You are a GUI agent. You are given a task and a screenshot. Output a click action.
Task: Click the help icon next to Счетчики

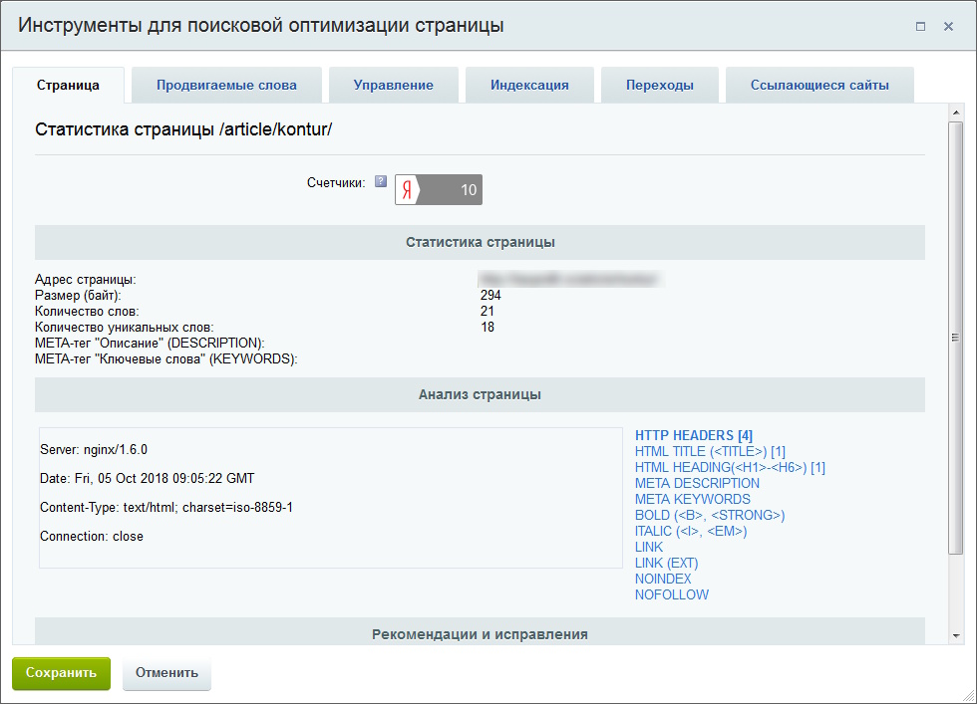click(x=380, y=181)
